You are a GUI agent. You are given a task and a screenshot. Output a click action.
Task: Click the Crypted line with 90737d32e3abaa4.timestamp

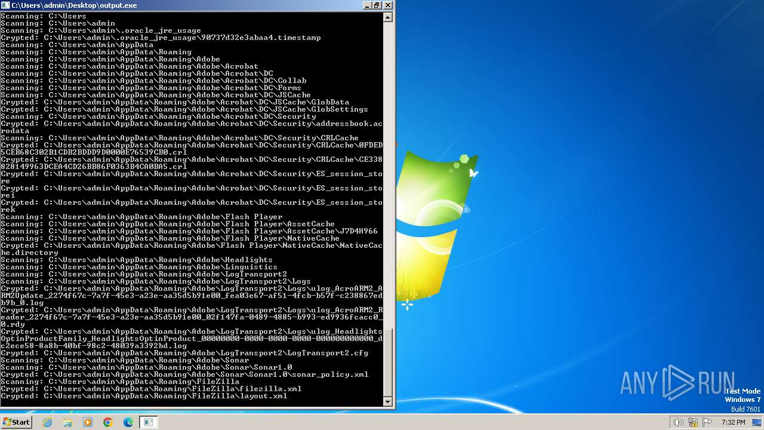(x=161, y=38)
